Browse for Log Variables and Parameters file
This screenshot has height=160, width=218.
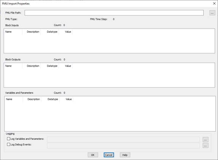coord(205,139)
